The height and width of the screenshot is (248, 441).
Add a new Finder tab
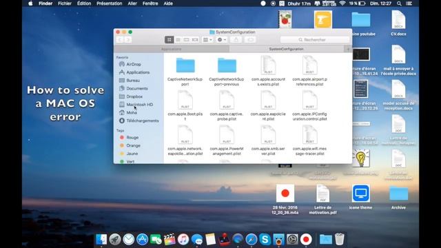click(348, 49)
